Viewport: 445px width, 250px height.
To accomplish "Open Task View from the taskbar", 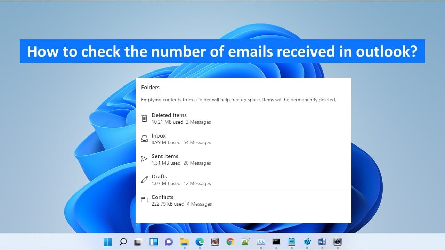I will (138, 242).
